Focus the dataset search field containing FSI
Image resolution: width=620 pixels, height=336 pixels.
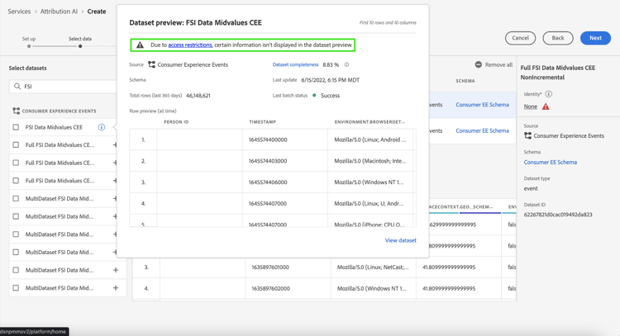coord(65,86)
